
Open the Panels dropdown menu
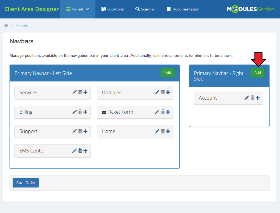[78, 9]
